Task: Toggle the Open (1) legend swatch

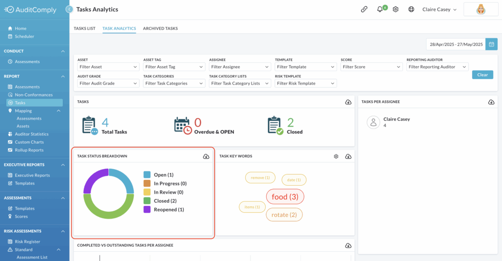Action: pyautogui.click(x=147, y=175)
